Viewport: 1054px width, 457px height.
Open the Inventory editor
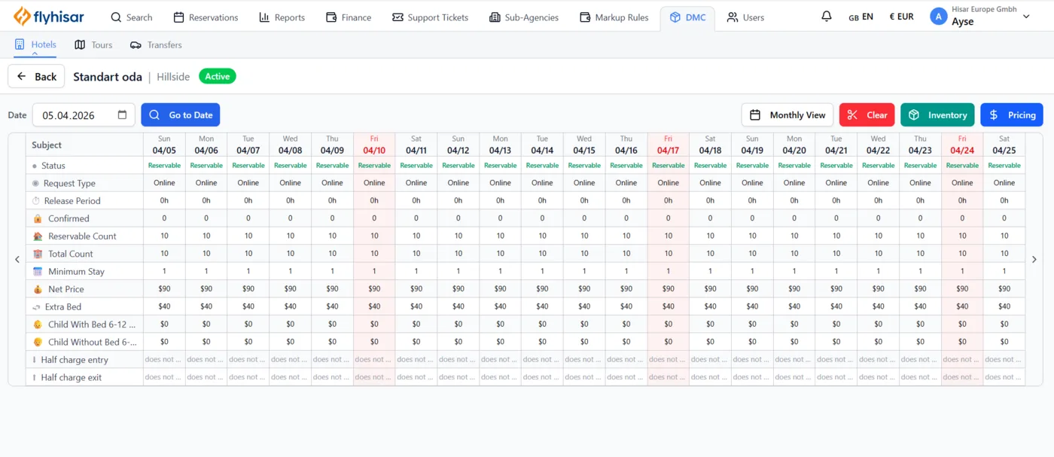[937, 115]
